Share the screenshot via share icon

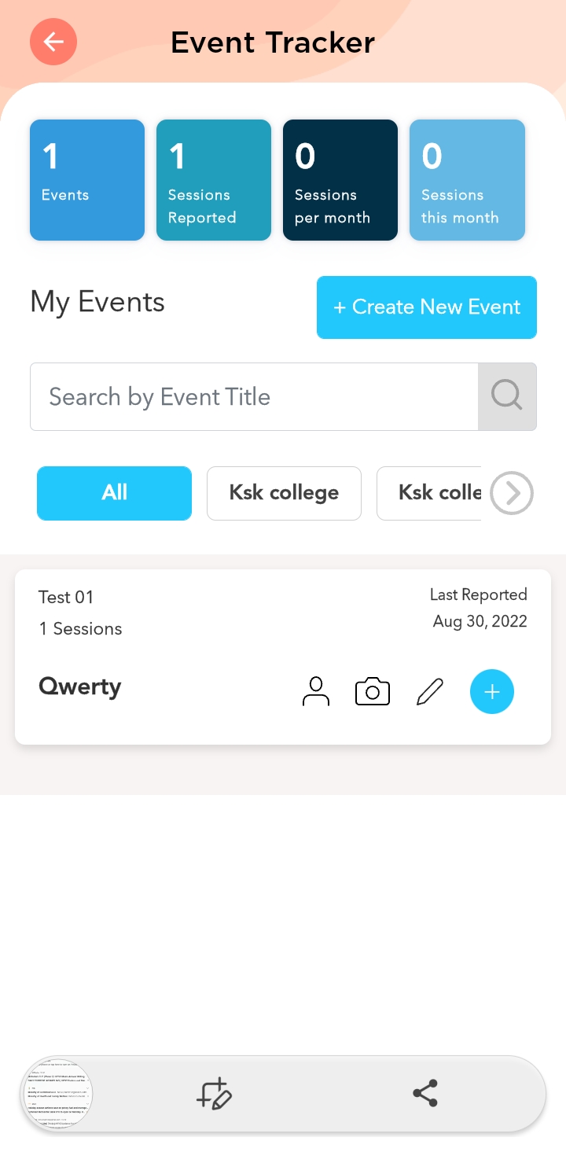coord(425,1094)
